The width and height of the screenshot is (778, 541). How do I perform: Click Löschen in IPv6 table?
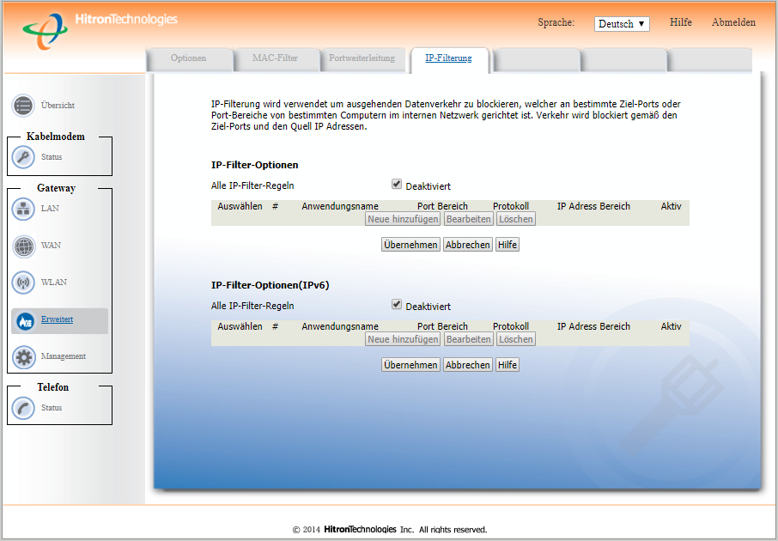click(516, 339)
